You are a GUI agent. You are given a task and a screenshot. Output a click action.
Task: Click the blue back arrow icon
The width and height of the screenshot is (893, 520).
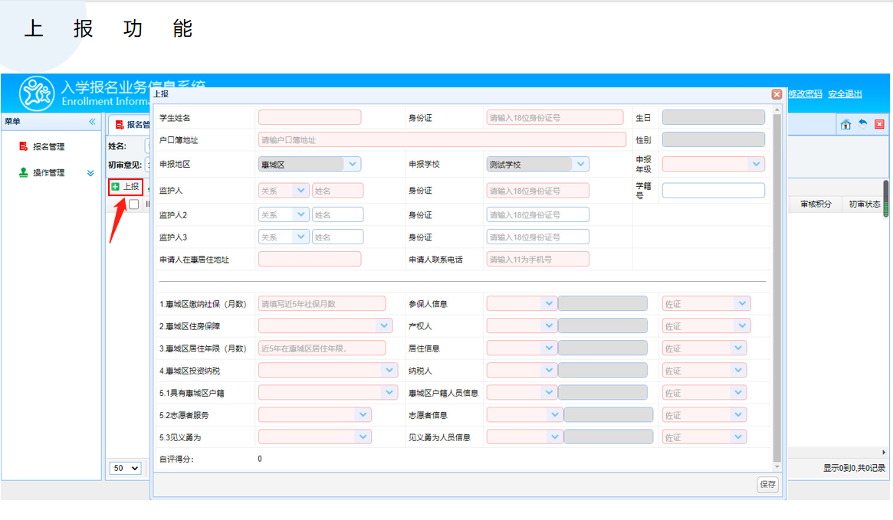click(x=862, y=124)
